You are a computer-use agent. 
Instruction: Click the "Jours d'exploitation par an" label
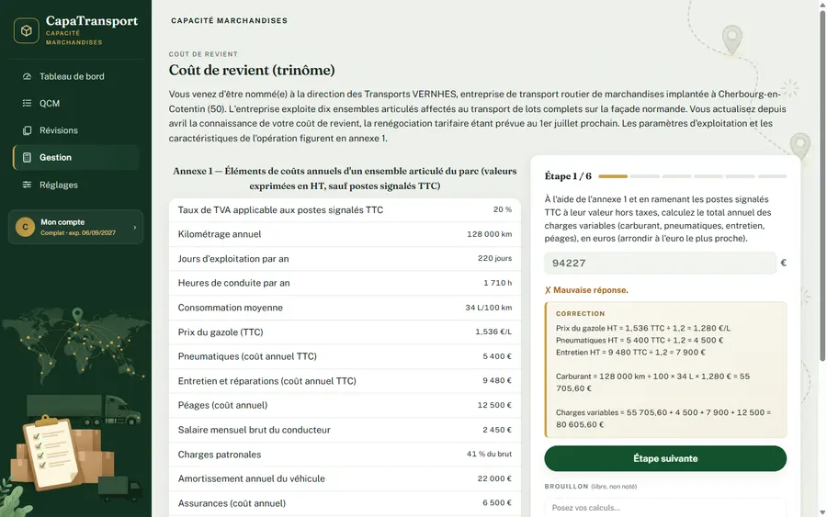coord(233,259)
